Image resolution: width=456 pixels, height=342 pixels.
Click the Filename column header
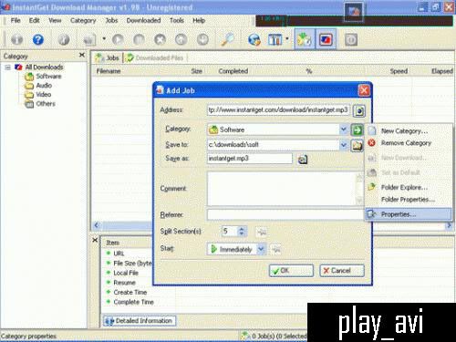point(109,71)
